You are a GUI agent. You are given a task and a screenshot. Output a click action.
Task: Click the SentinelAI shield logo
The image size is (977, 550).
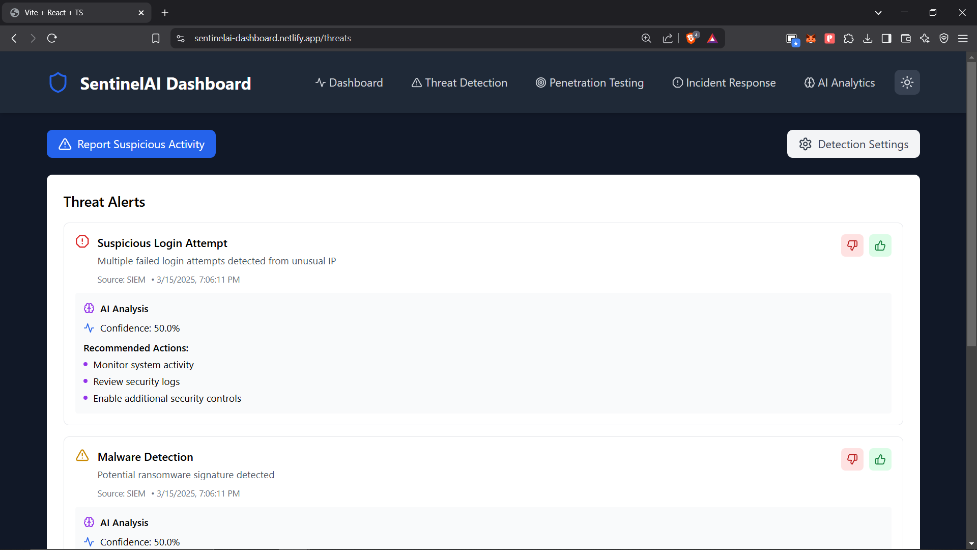point(58,82)
